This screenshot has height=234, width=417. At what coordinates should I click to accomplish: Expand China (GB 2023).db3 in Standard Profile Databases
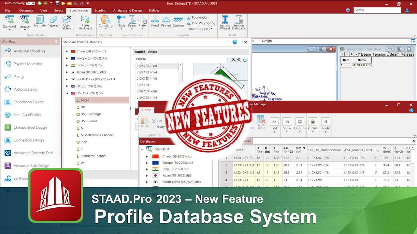tap(67, 51)
